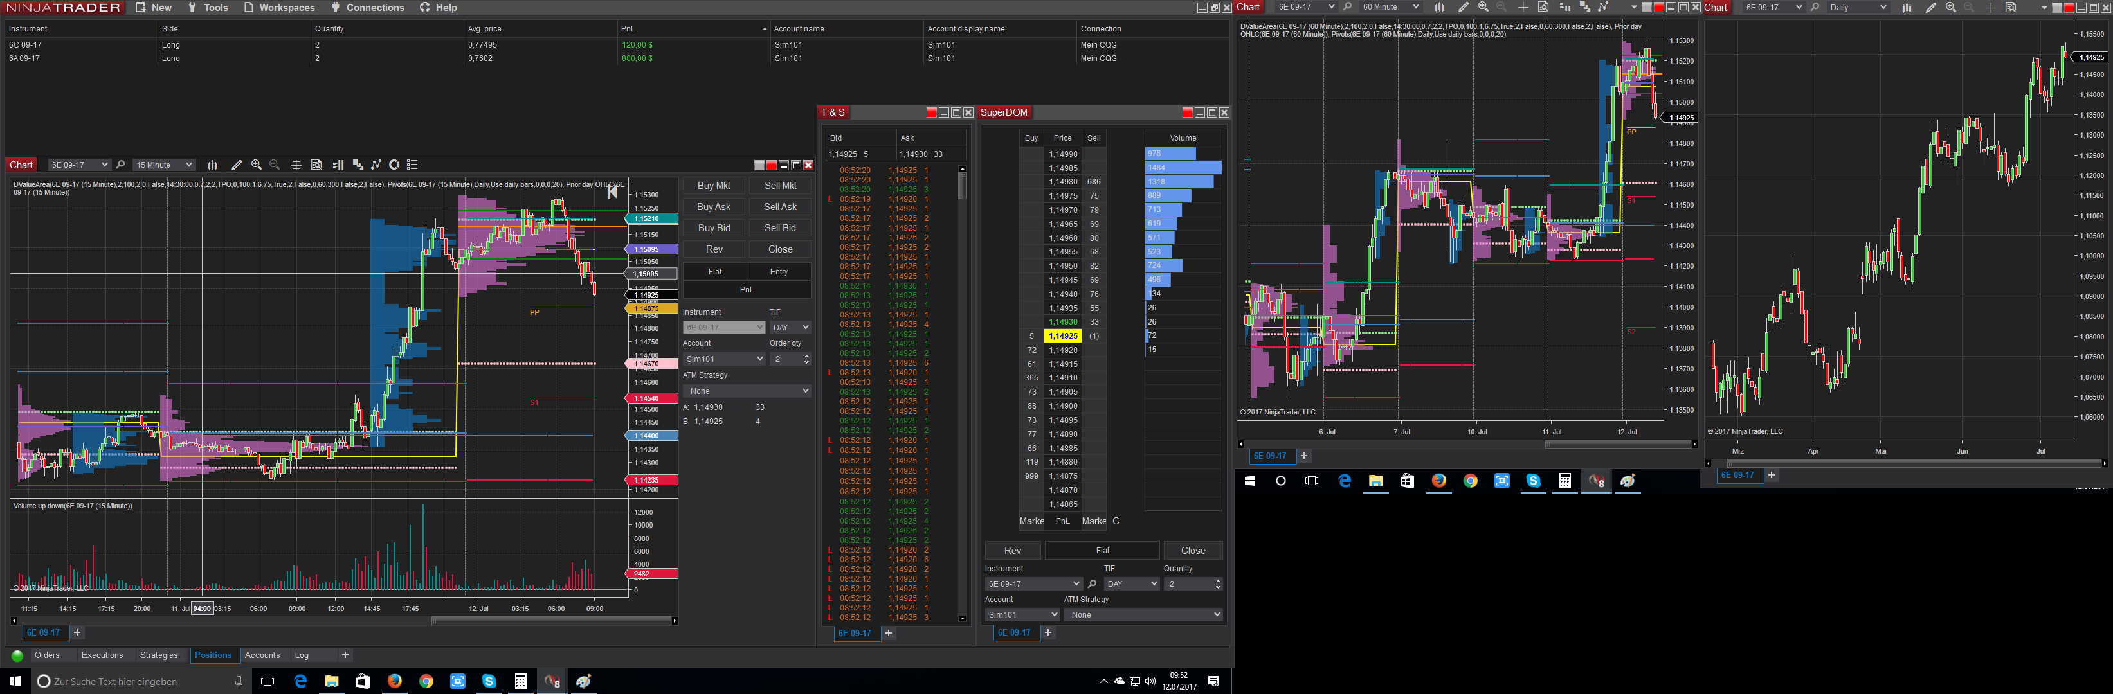The height and width of the screenshot is (694, 2113).
Task: Click green connection status indicator
Action: coord(17,655)
